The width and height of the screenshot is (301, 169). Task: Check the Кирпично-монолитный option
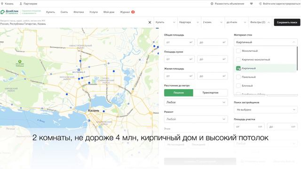tap(238, 60)
